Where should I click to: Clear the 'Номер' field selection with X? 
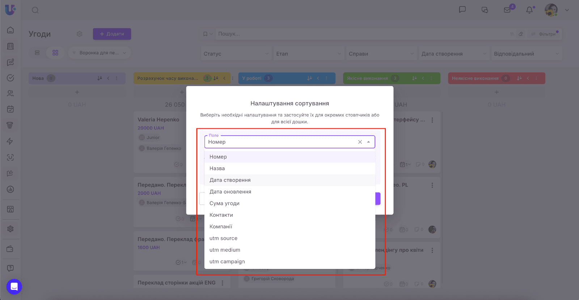[x=360, y=142]
